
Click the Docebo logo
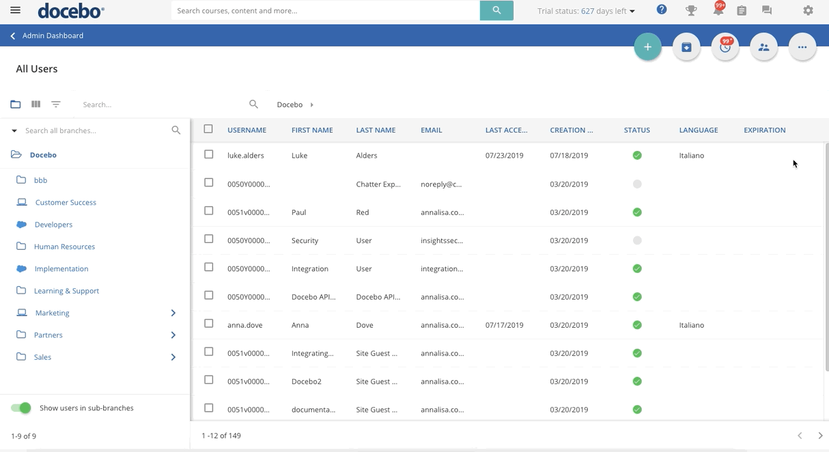(71, 10)
